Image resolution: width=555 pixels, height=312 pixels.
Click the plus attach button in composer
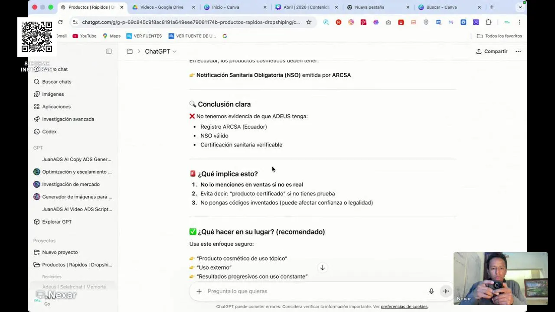point(199,291)
